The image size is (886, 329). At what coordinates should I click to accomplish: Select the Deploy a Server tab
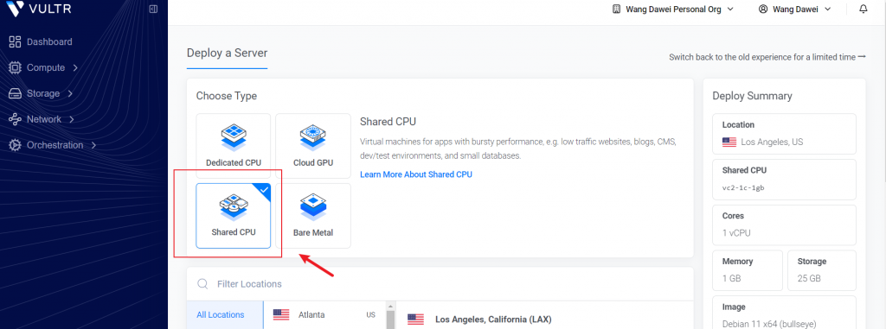coord(228,53)
